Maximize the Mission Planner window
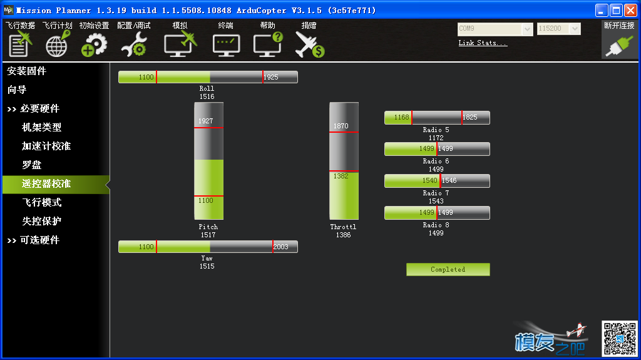The image size is (641, 360). pyautogui.click(x=616, y=10)
